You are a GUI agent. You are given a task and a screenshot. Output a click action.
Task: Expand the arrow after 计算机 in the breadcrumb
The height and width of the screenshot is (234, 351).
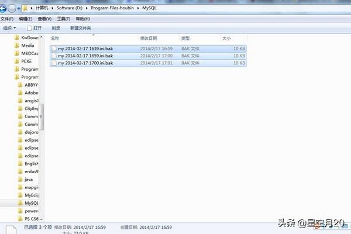tap(52, 8)
